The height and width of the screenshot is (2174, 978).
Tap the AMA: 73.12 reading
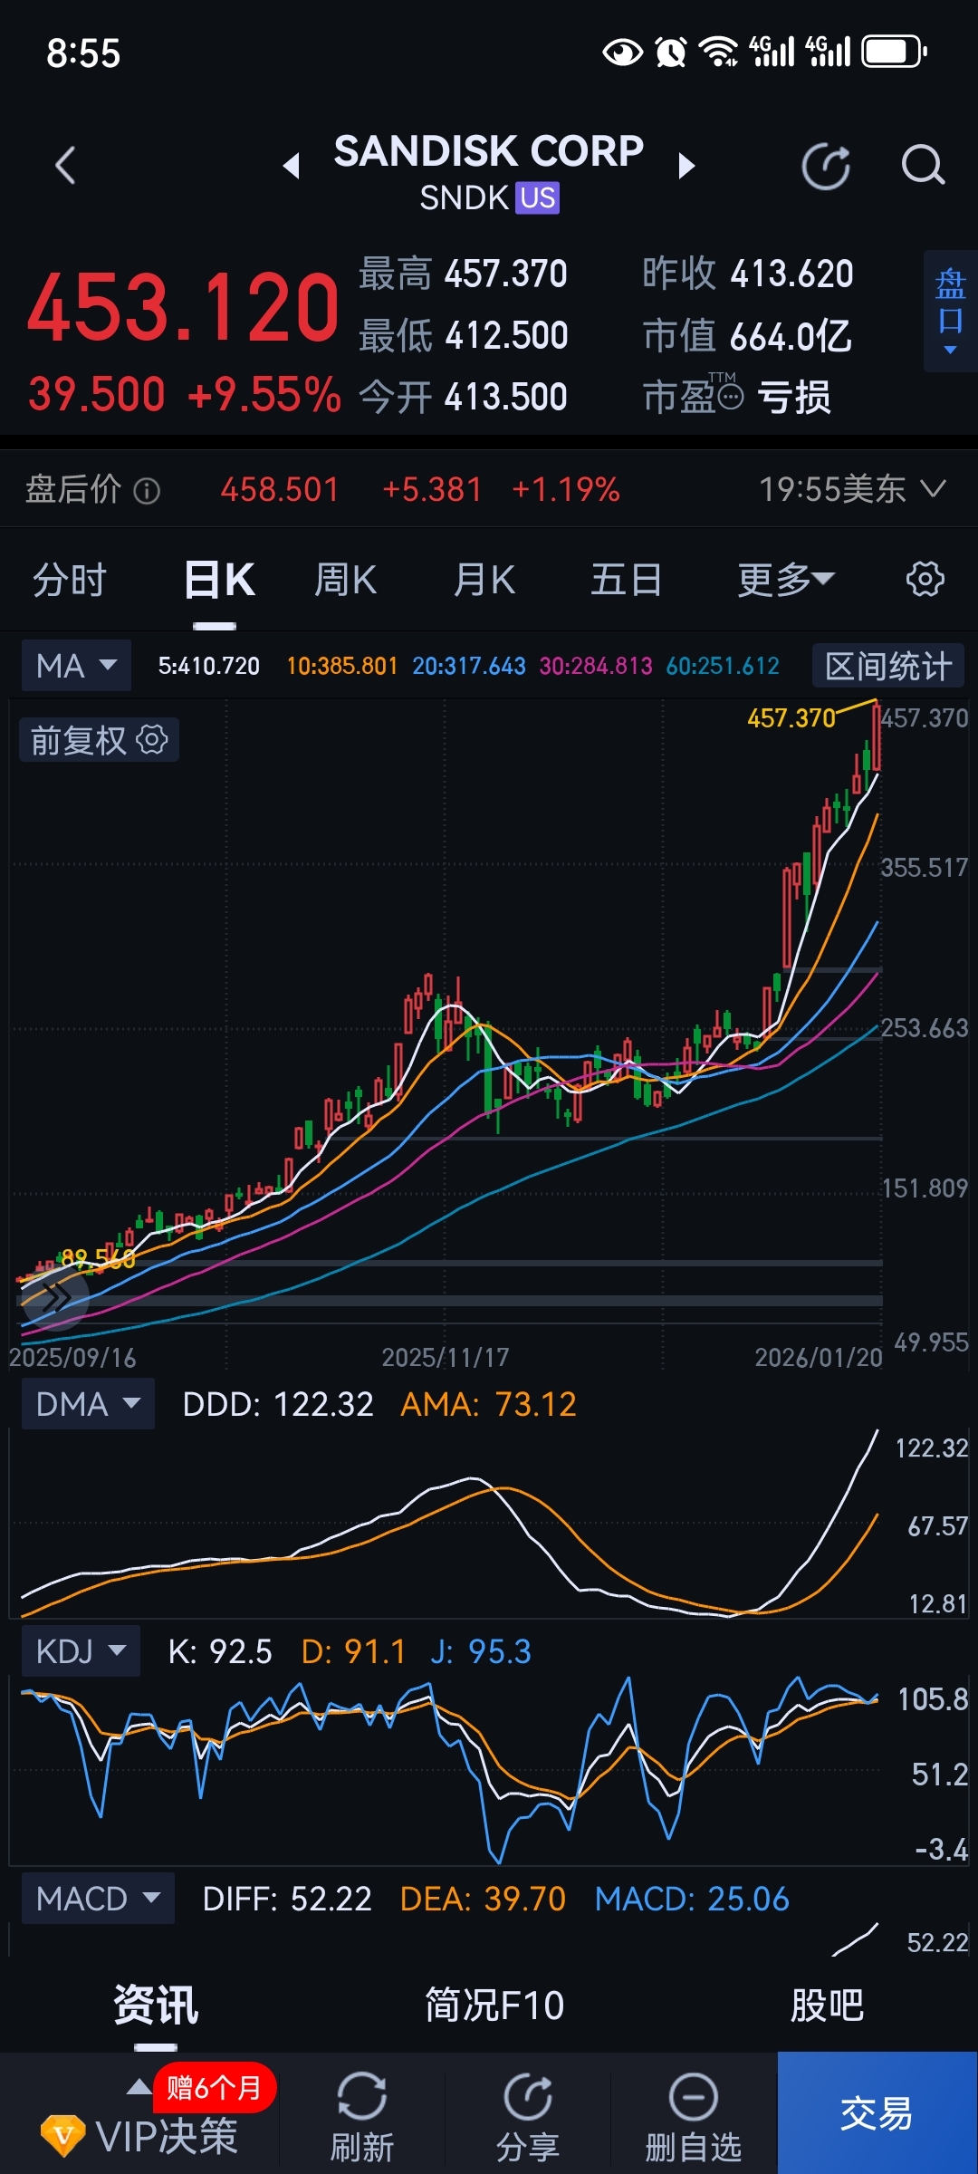[488, 1404]
